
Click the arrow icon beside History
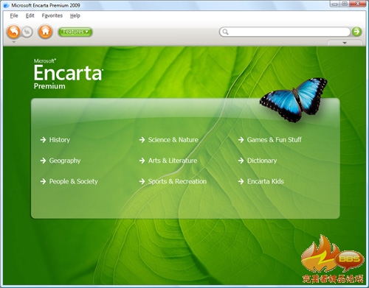[x=43, y=140]
